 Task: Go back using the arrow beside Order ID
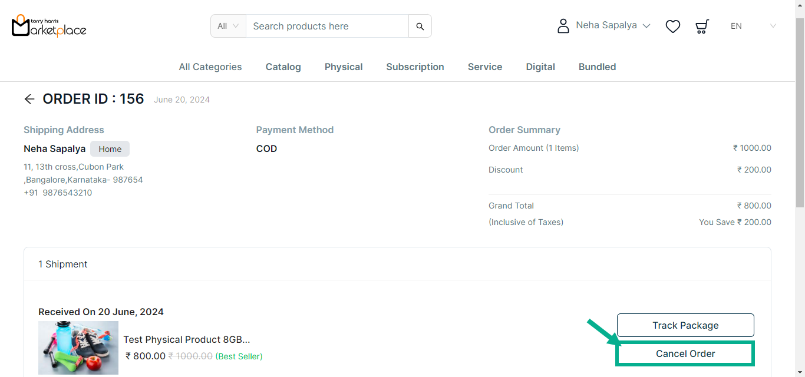click(29, 99)
